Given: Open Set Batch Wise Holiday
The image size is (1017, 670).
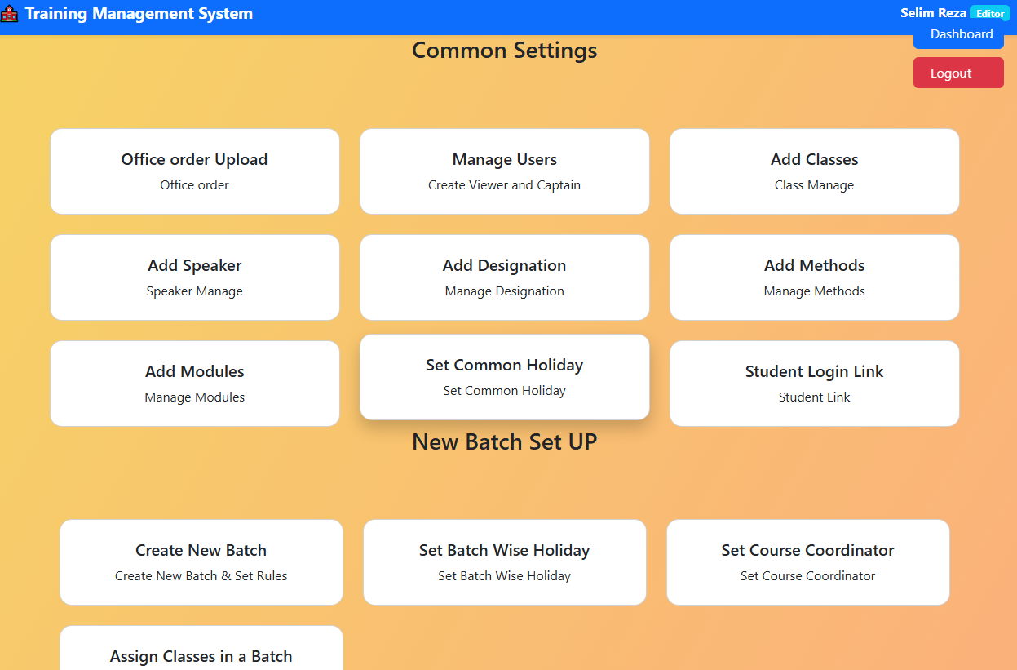Looking at the screenshot, I should [504, 562].
